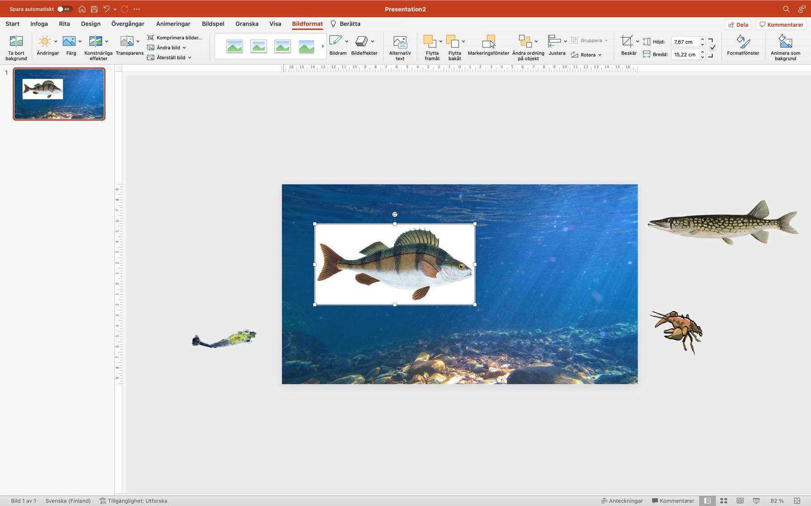Toggle the Spara automatiskt switch
Screen dimensions: 811x506
[64, 9]
